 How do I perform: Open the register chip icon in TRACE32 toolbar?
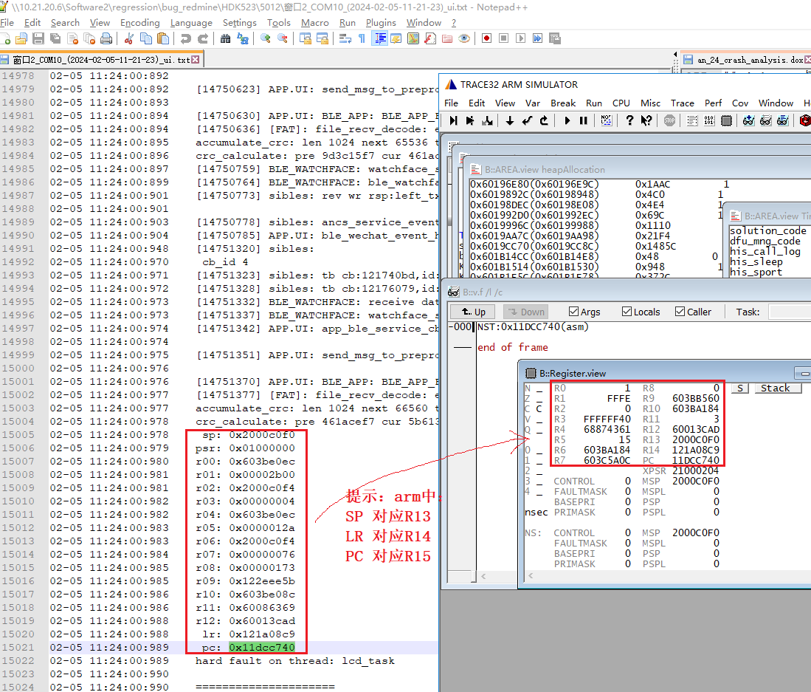[726, 120]
